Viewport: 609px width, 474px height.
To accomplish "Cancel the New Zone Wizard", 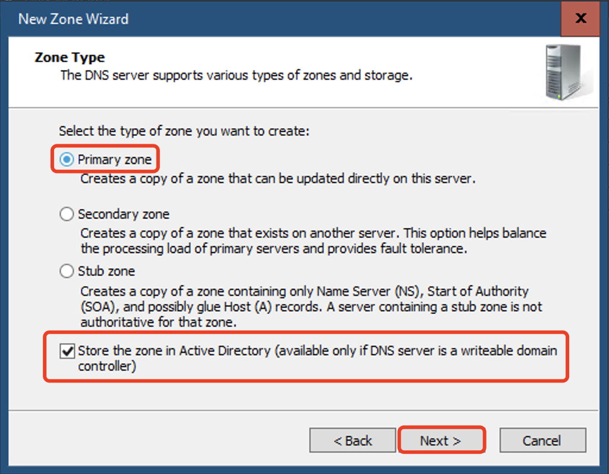I will pos(542,441).
